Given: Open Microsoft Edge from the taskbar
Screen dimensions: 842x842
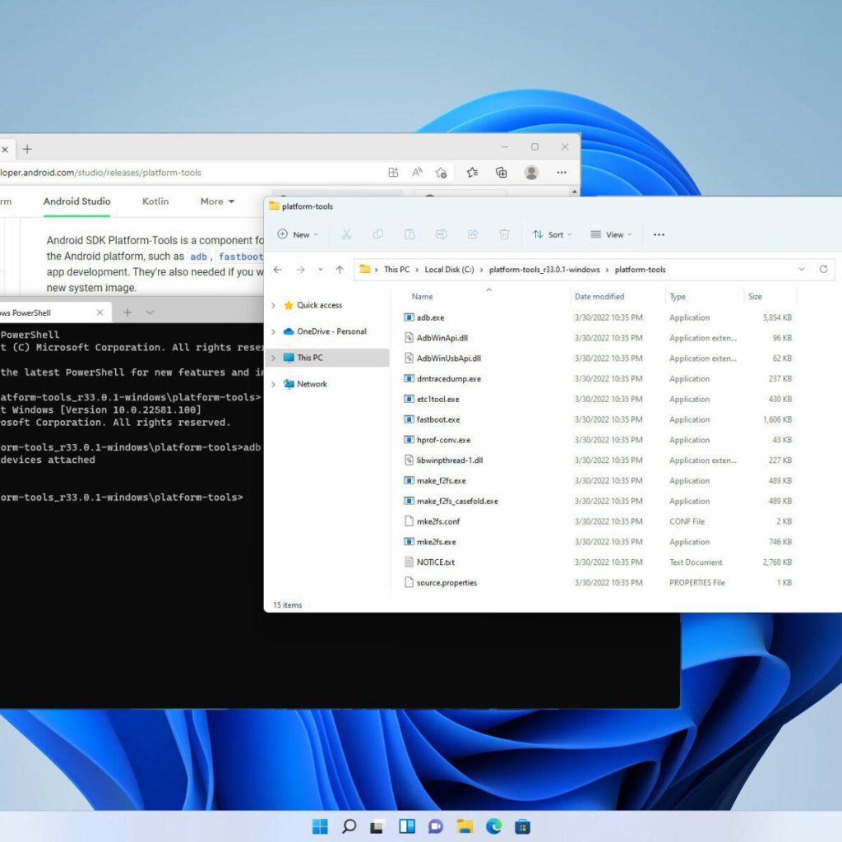Looking at the screenshot, I should [x=494, y=826].
